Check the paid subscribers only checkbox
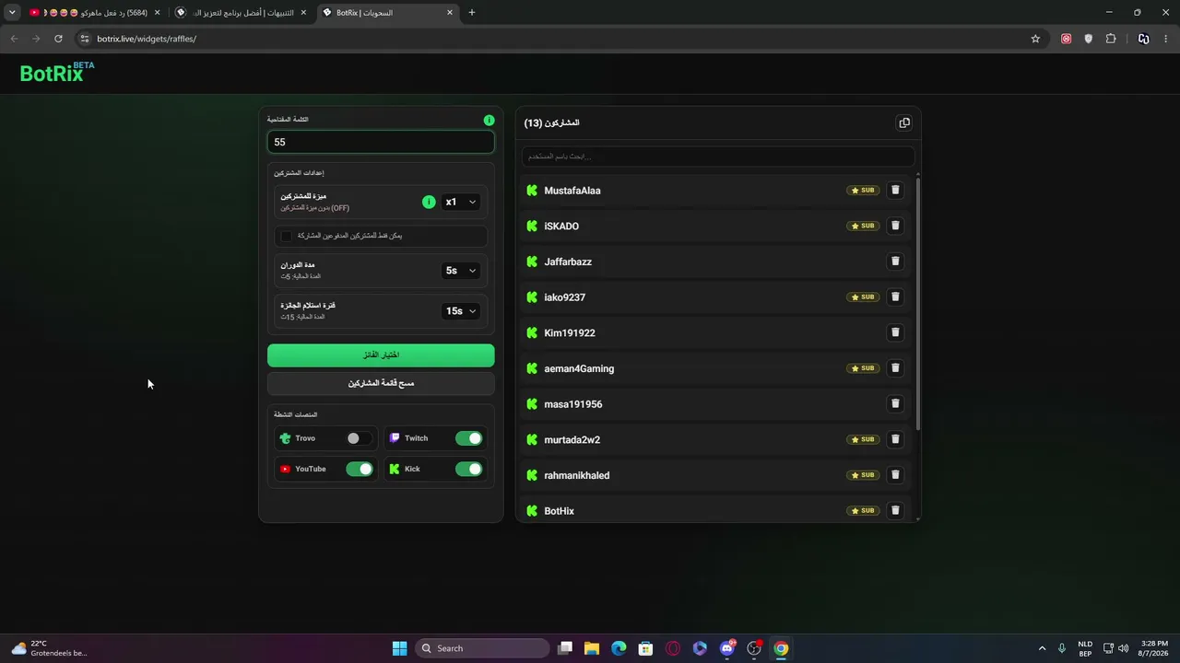Image resolution: width=1180 pixels, height=663 pixels. click(286, 236)
